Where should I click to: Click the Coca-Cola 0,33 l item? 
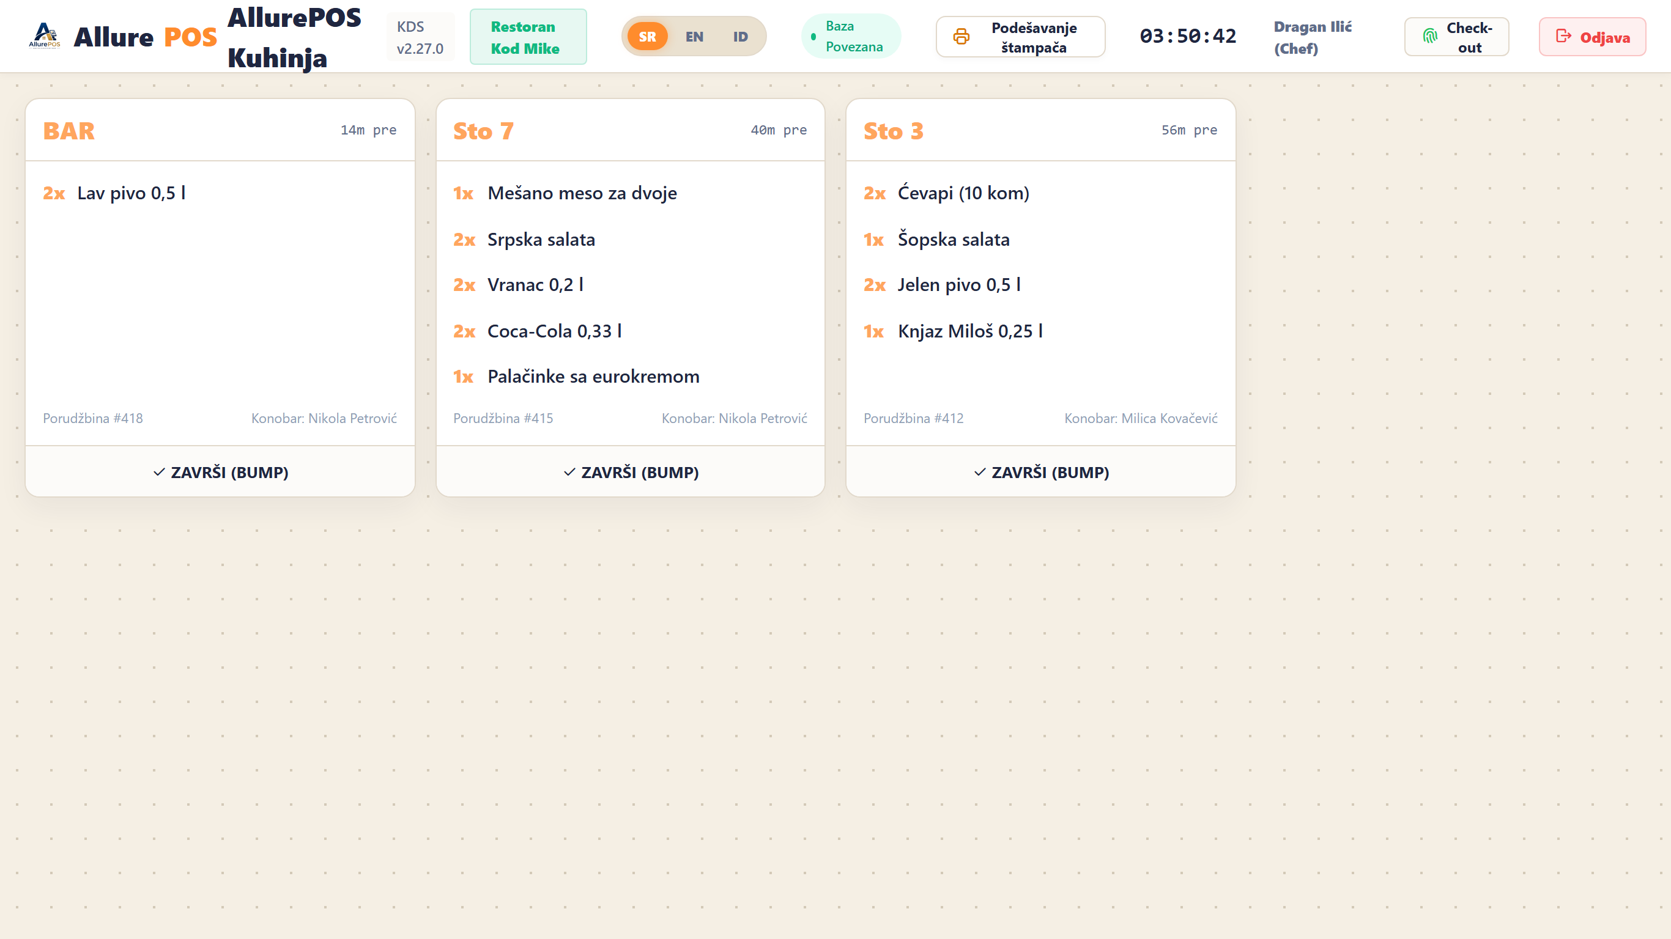(555, 331)
